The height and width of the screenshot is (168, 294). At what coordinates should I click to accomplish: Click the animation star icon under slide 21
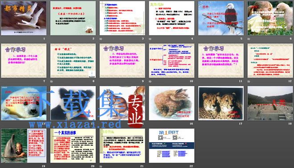(101, 166)
